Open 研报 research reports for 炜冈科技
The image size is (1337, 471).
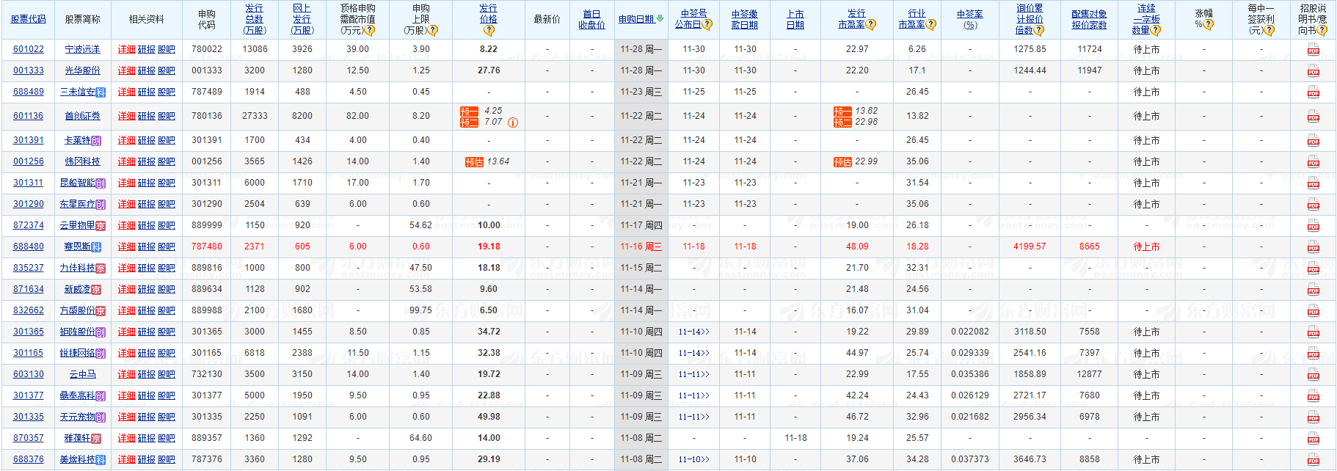pos(147,161)
